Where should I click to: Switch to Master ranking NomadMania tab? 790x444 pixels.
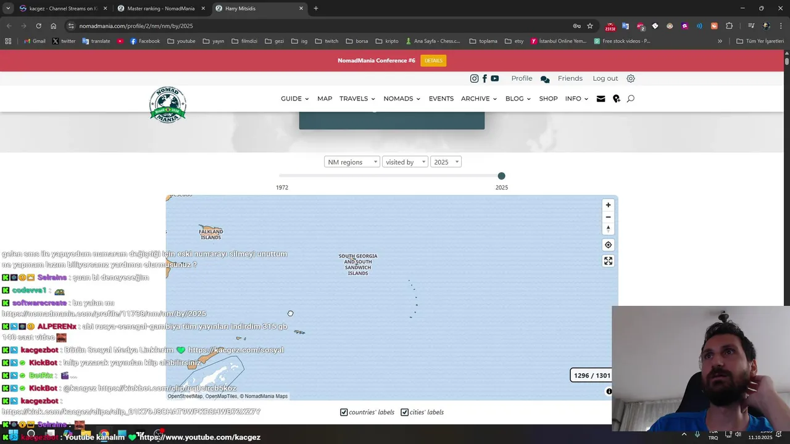tap(160, 9)
